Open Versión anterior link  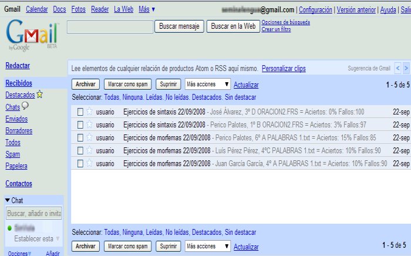356,10
